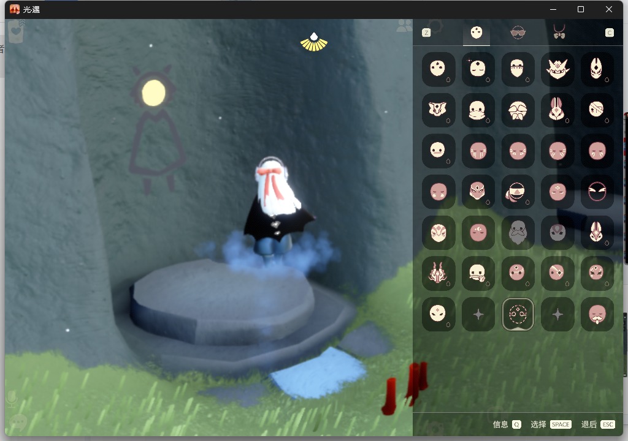Select pink mask with forehead diamond, closed eyes
628x441 pixels.
pos(557,192)
